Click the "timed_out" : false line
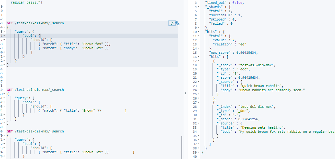The image size is (335, 159). (224, 3)
